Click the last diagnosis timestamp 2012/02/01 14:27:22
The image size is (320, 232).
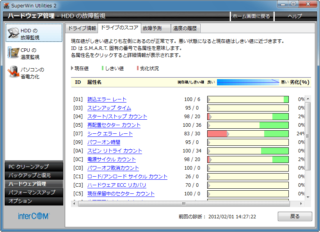click(232, 216)
